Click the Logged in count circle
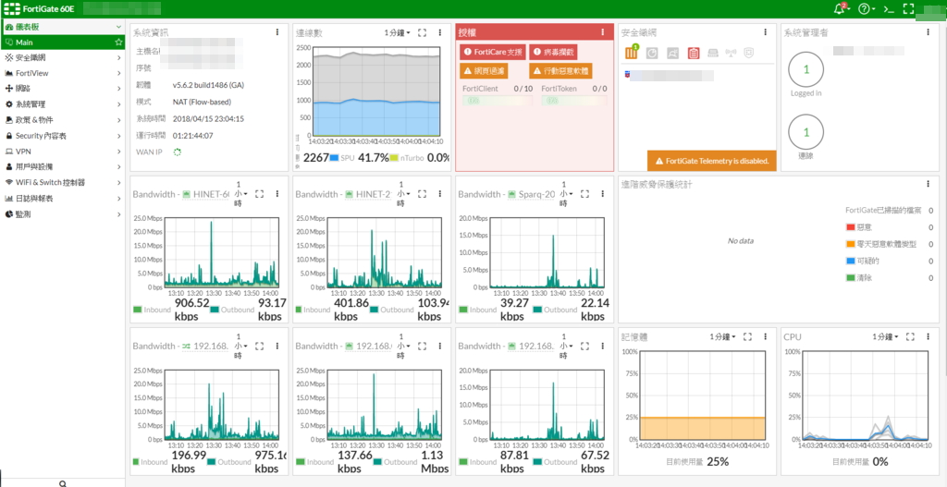 806,69
